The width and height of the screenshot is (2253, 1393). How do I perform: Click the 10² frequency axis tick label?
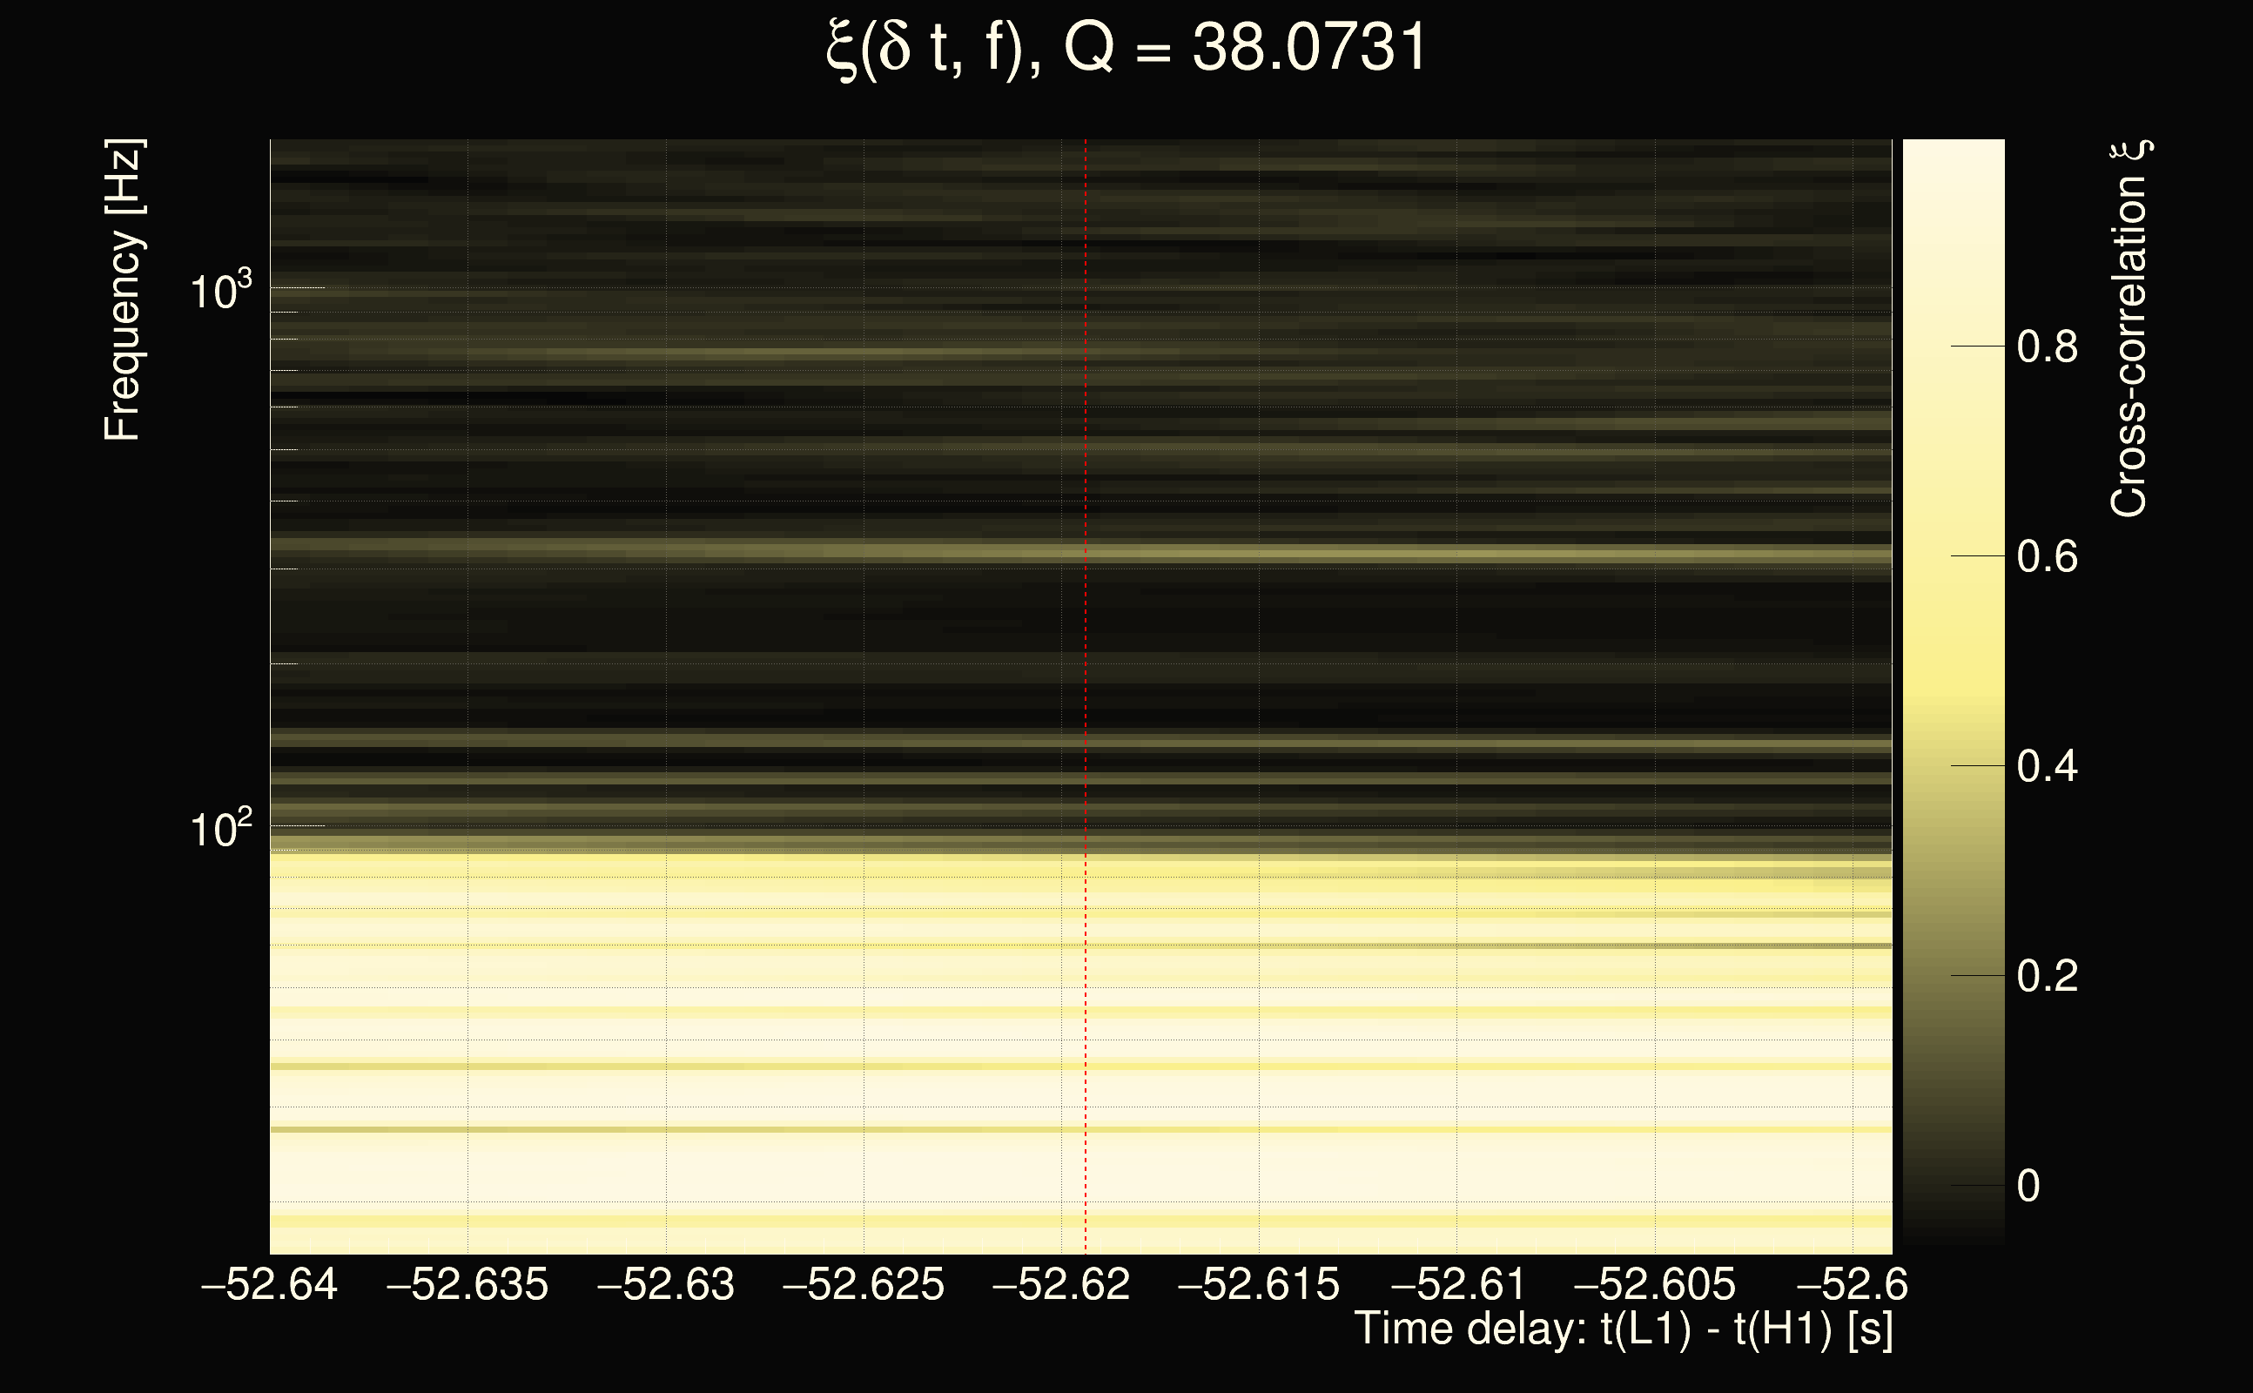220,829
